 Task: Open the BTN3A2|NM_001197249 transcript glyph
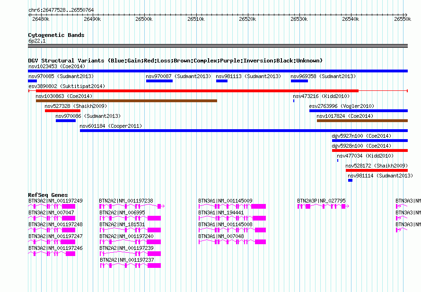coord(52,206)
